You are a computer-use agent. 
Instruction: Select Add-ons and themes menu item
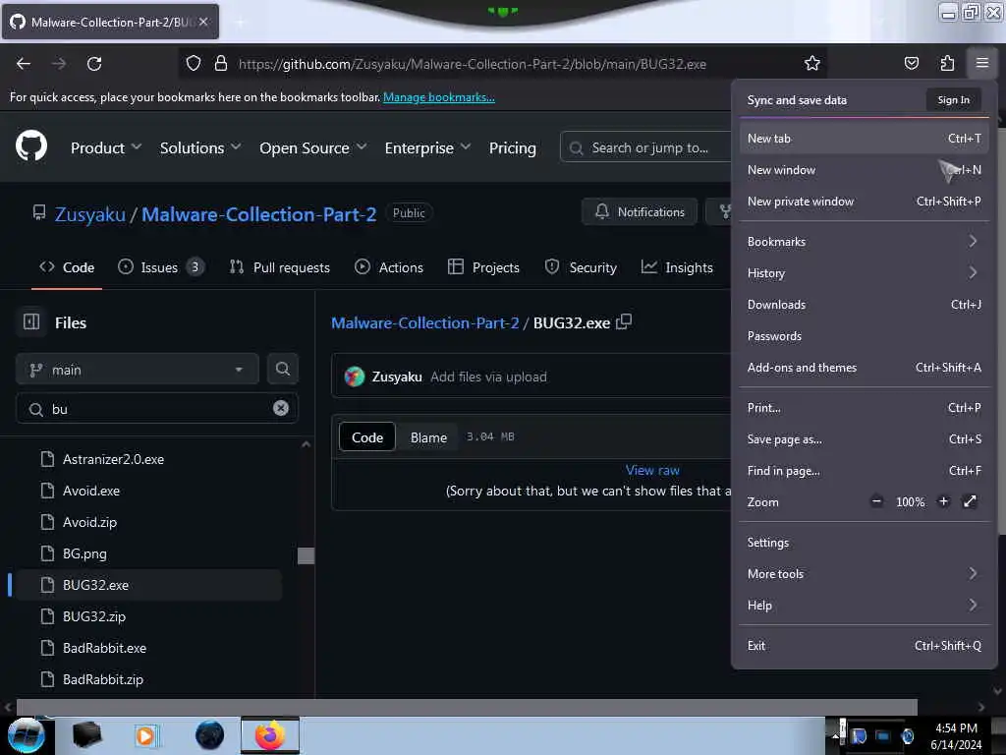(x=864, y=368)
